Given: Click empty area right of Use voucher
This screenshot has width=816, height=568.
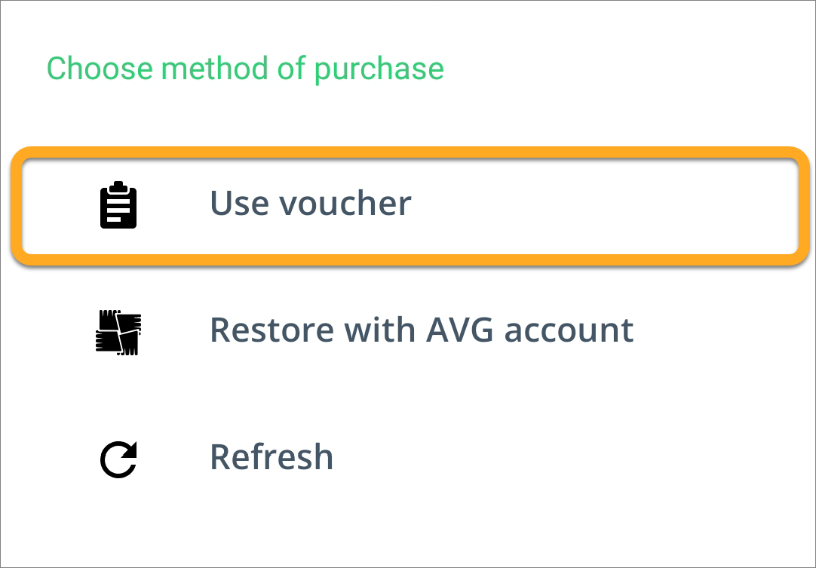Looking at the screenshot, I should click(x=603, y=206).
